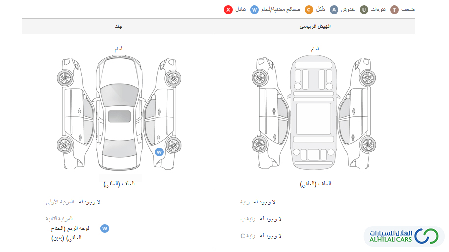Click the left side-view car in skin diagram

pyautogui.click(x=76, y=113)
